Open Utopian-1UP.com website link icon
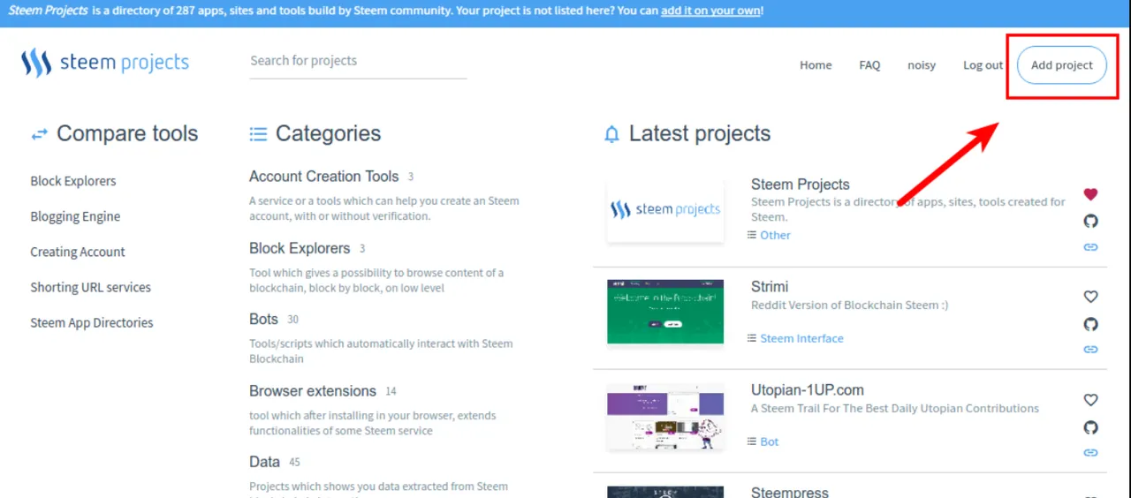Image resolution: width=1131 pixels, height=498 pixels. [1090, 453]
